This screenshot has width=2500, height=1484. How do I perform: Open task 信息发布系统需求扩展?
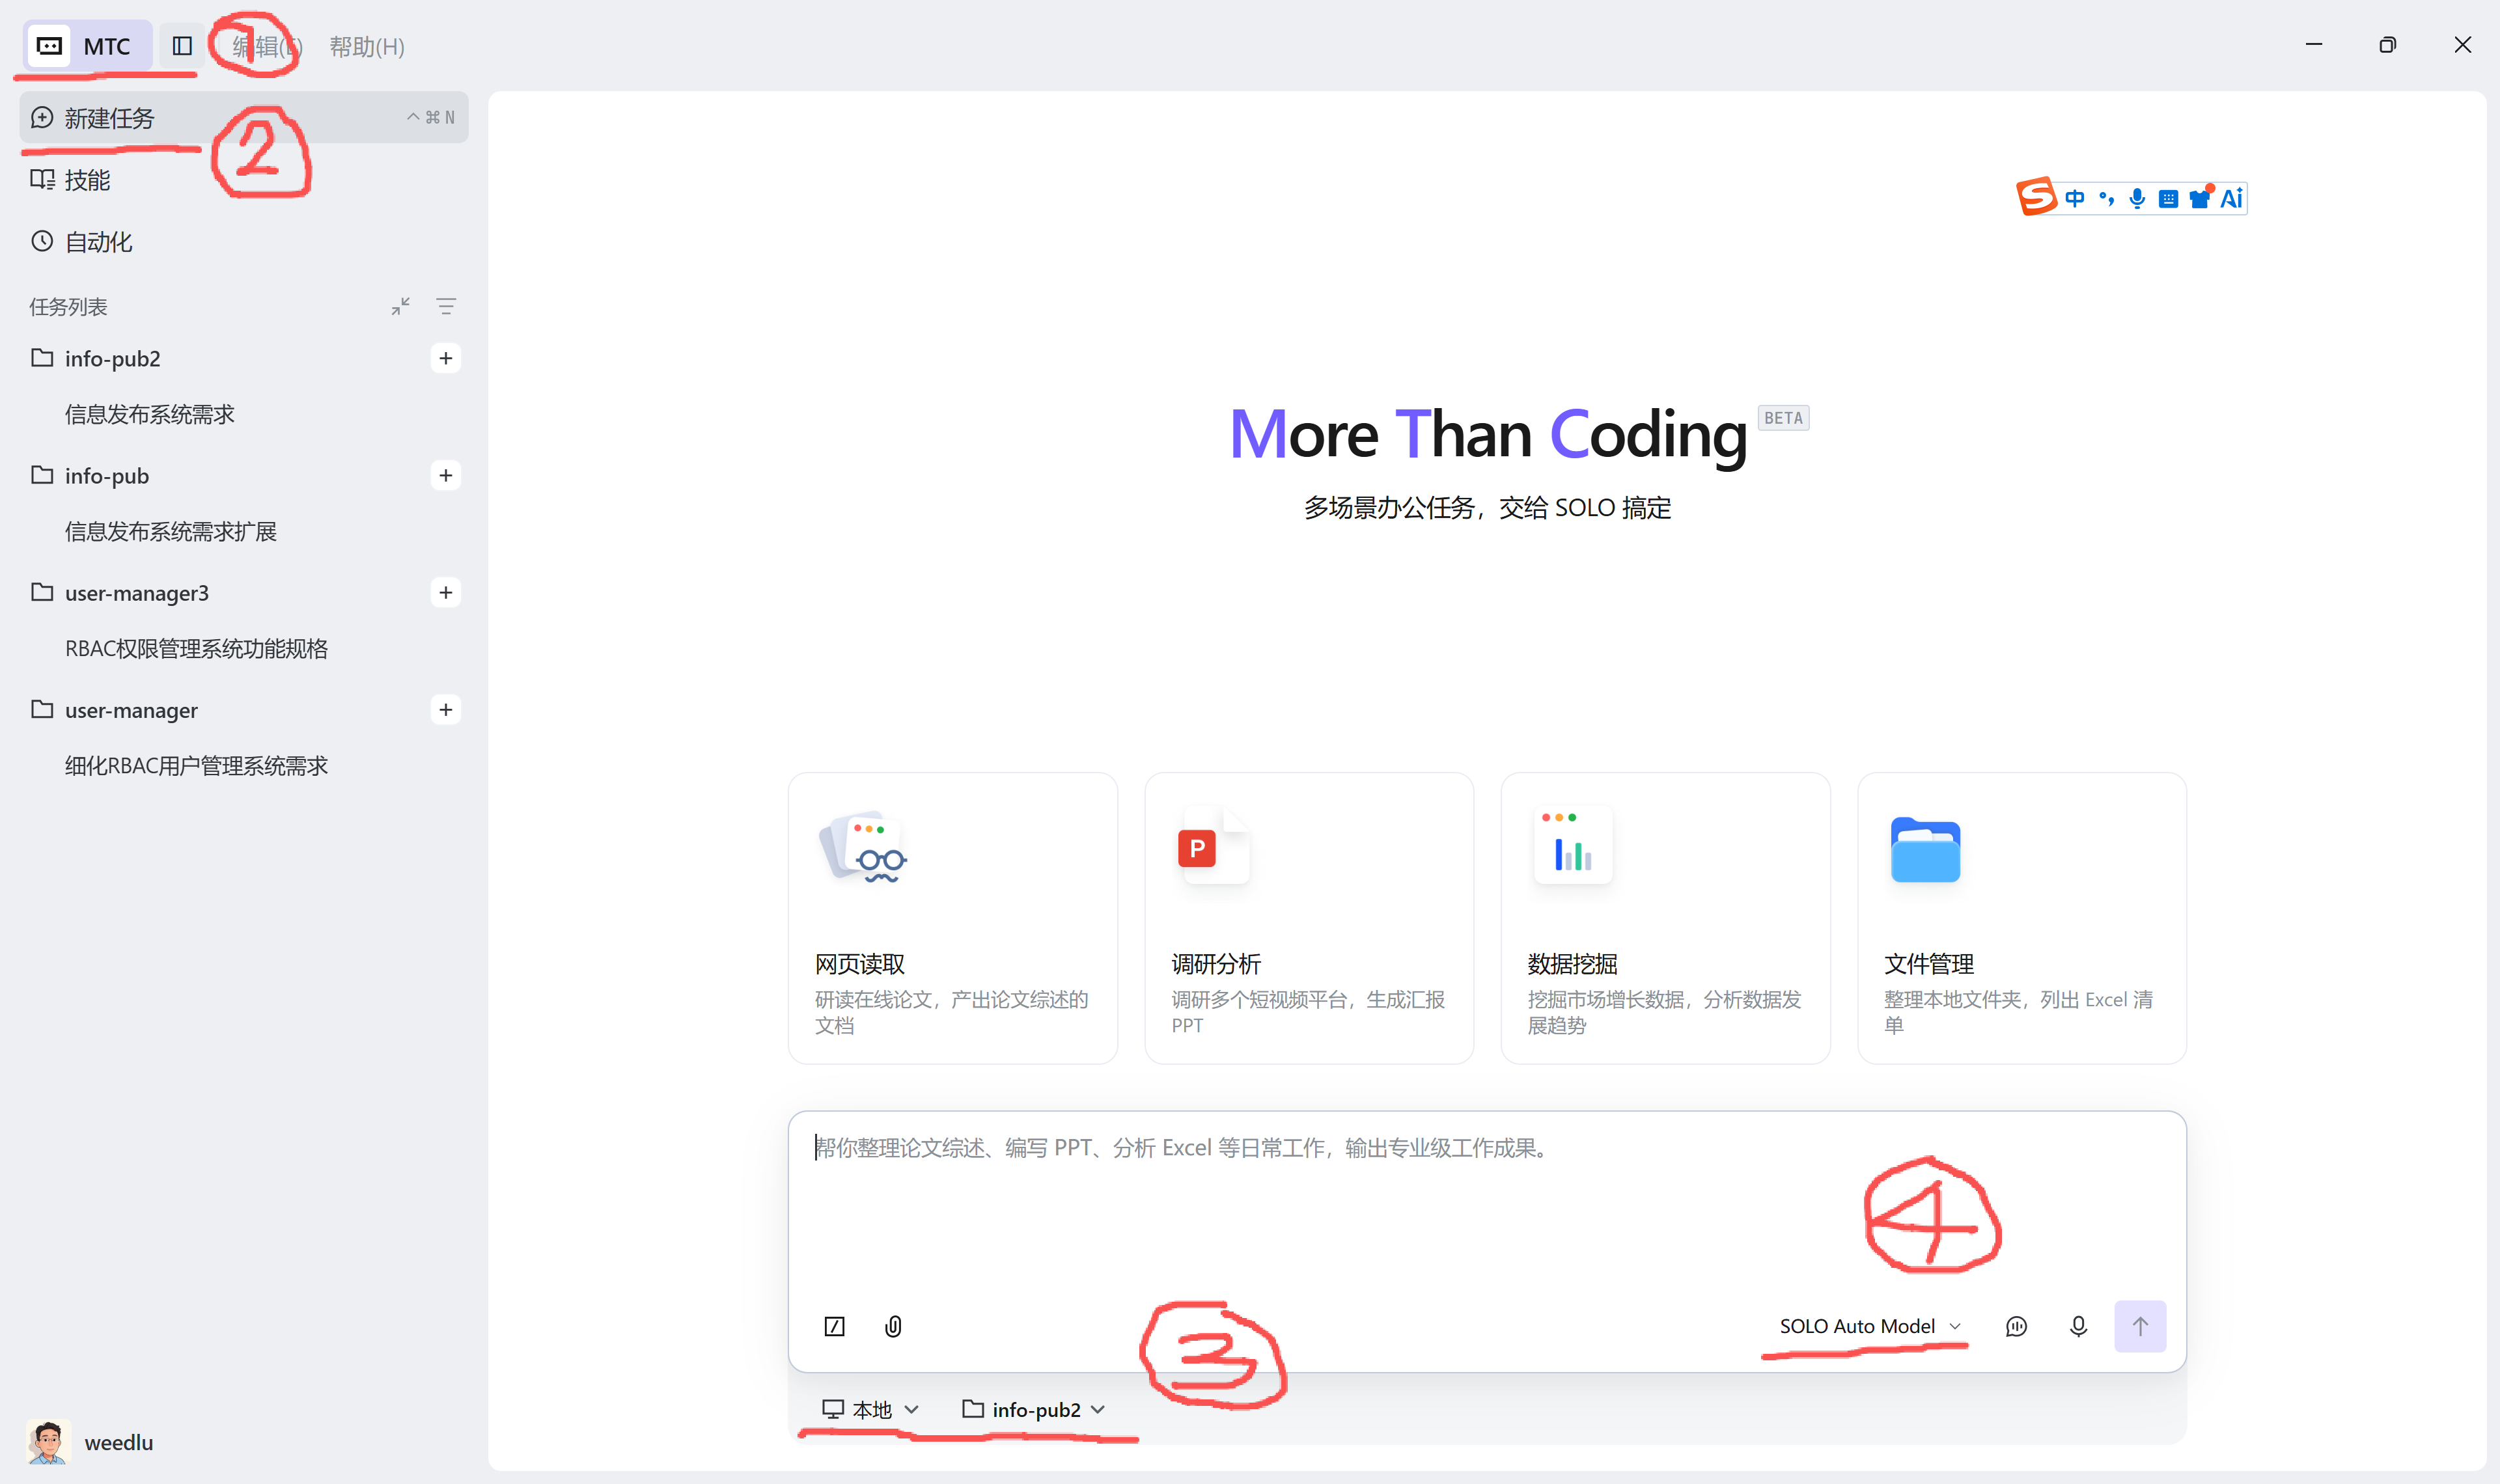coord(171,531)
